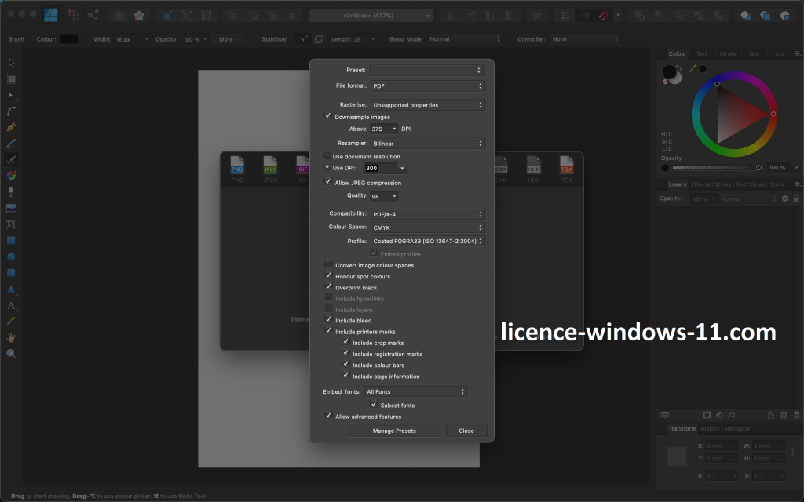Select Use document resolution radio button
This screenshot has height=502, width=804.
(327, 156)
